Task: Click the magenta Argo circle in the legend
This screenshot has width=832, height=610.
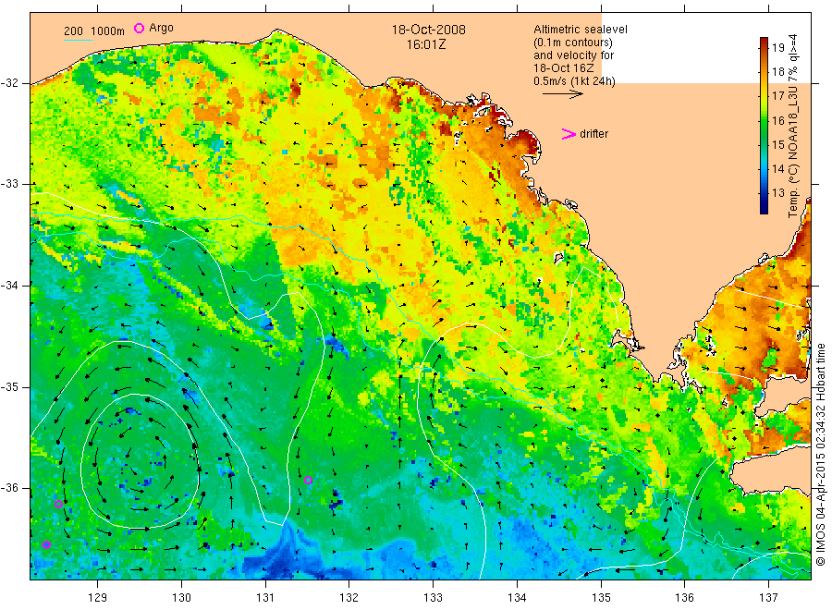Action: point(139,28)
